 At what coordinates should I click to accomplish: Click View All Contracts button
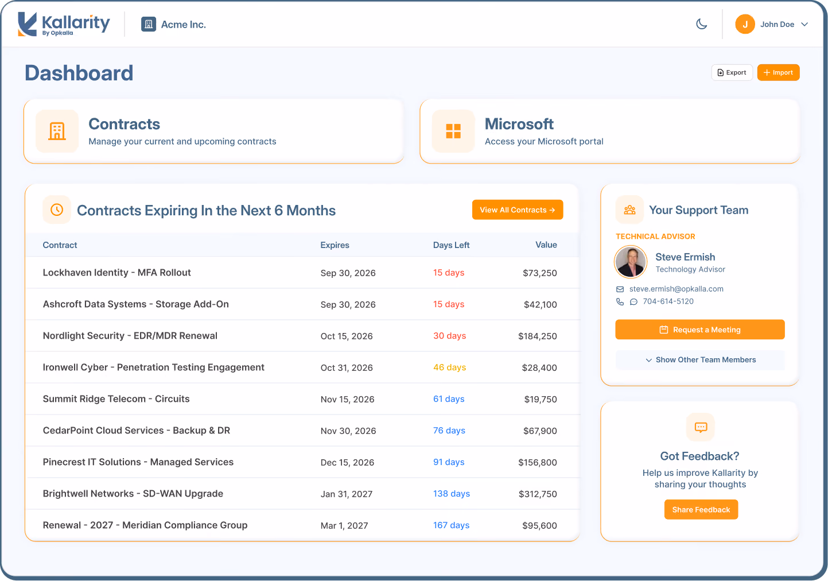click(518, 210)
